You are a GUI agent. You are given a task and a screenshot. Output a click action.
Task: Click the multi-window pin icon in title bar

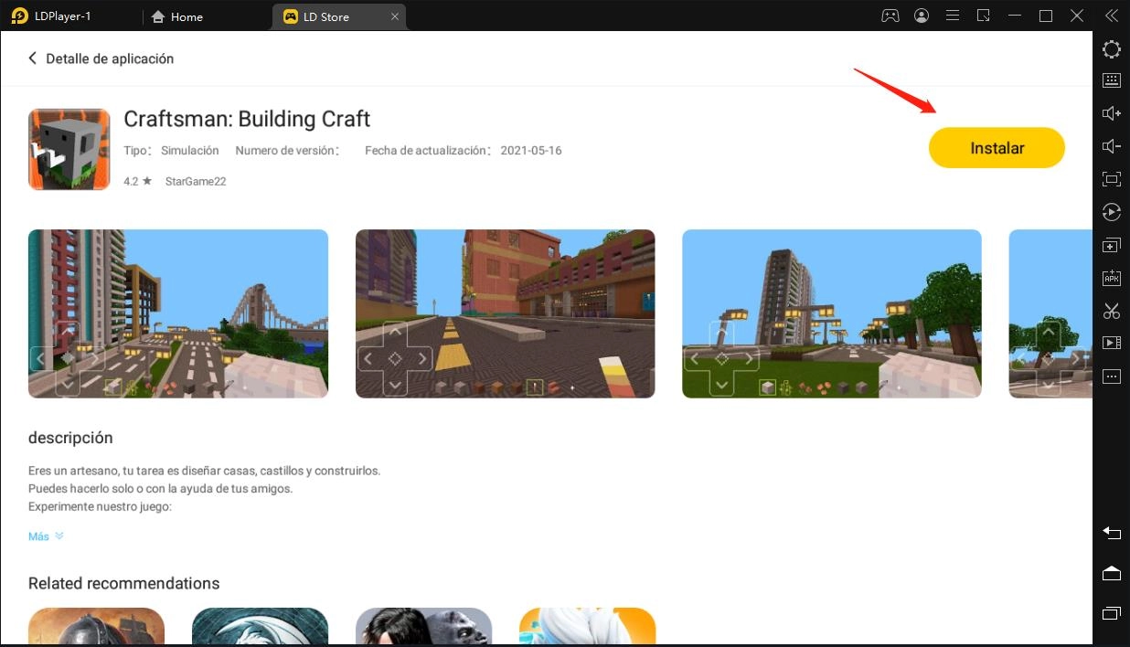tap(984, 16)
